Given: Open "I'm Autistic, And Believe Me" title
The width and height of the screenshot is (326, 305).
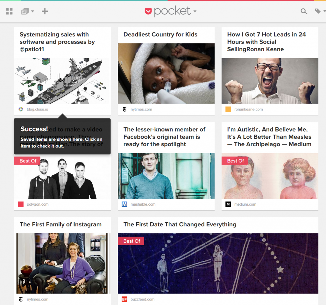Looking at the screenshot, I should (269, 137).
